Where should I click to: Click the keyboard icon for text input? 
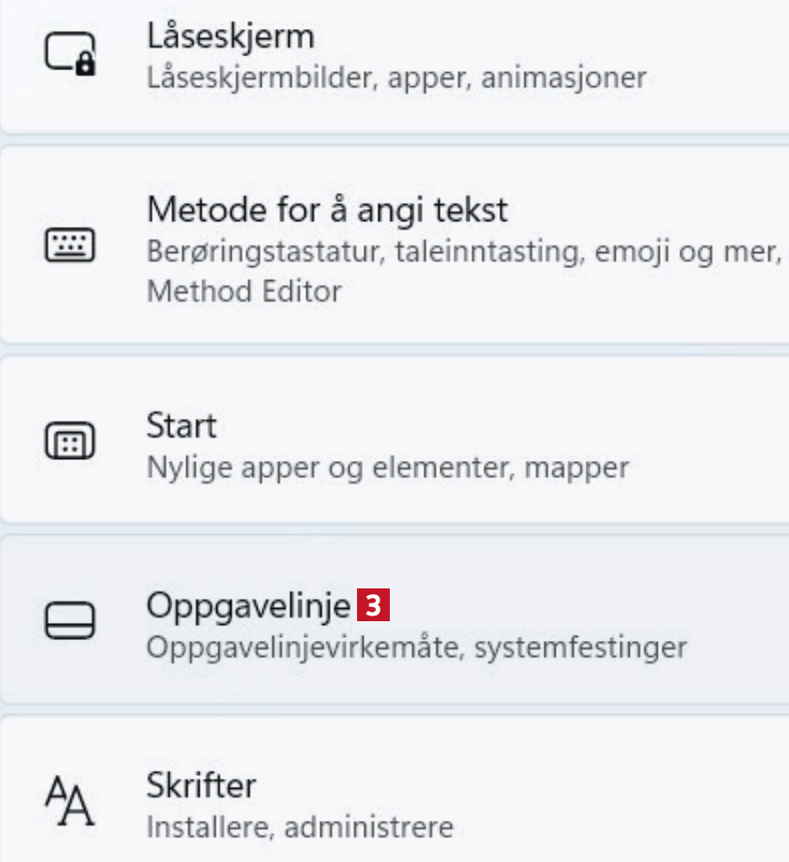click(x=70, y=246)
